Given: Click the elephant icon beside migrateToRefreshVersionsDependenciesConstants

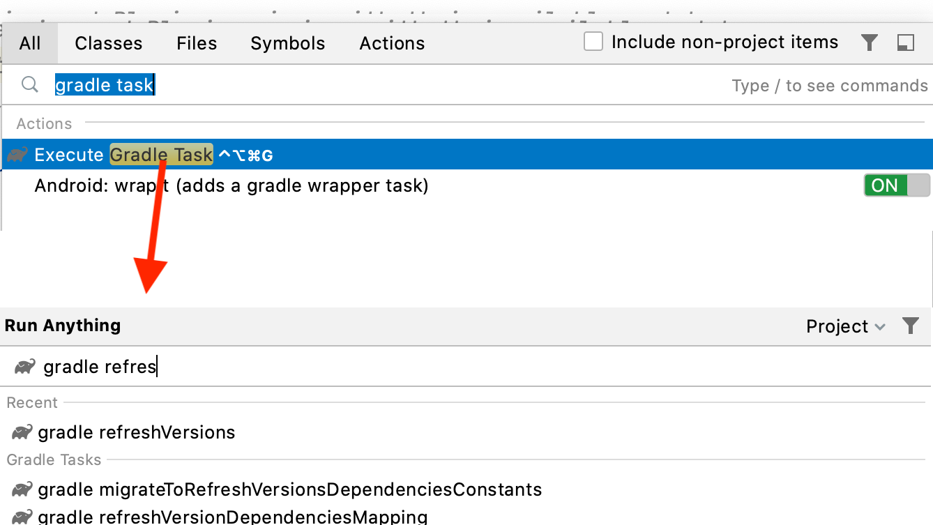Looking at the screenshot, I should coord(22,489).
